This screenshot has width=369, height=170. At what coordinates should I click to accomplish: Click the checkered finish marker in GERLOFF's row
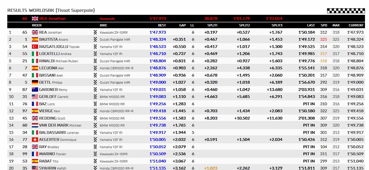(95, 97)
